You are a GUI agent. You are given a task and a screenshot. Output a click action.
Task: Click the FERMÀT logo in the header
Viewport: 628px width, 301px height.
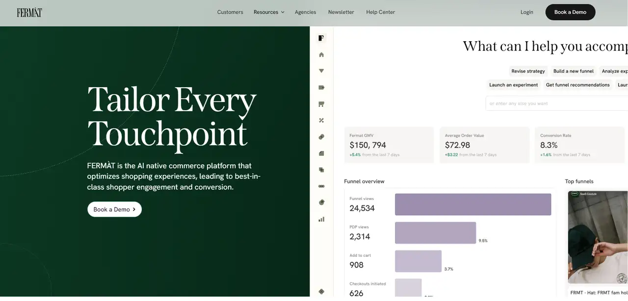tap(29, 12)
